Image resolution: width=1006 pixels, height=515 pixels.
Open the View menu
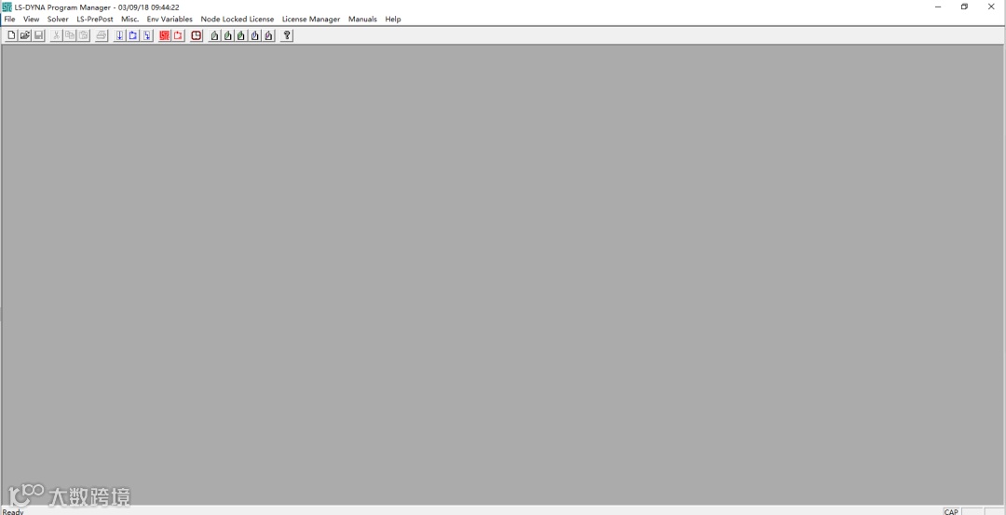point(32,20)
